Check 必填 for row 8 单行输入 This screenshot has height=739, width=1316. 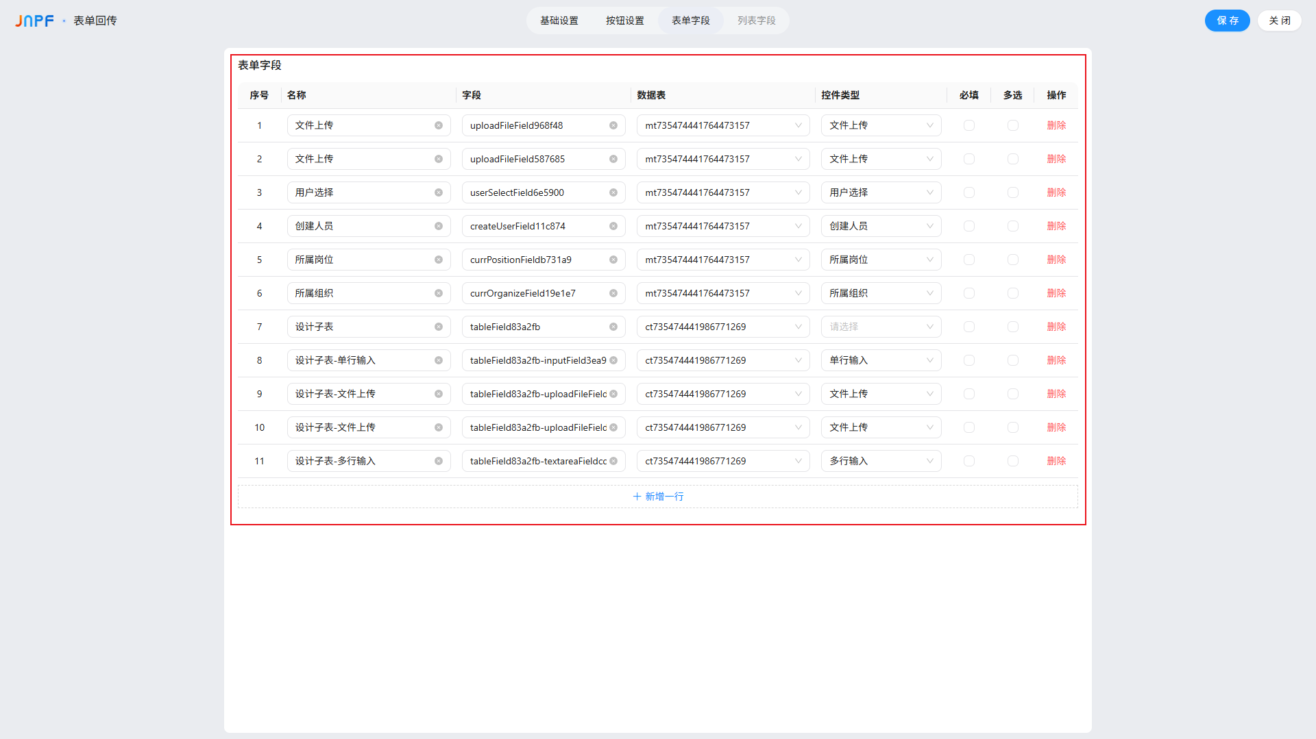point(968,360)
